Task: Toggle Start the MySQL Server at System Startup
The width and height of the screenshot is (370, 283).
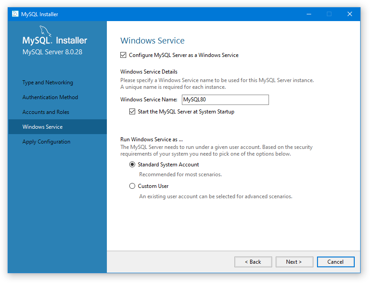Action: point(132,112)
